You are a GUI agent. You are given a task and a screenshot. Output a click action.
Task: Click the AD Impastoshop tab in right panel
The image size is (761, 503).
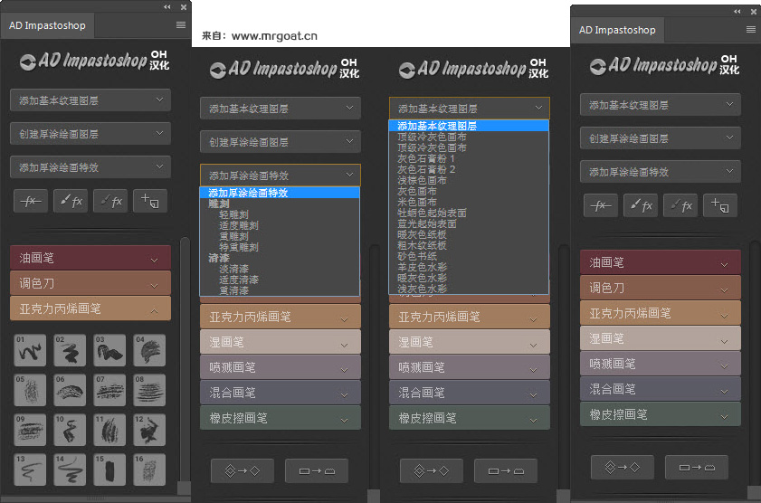(617, 30)
